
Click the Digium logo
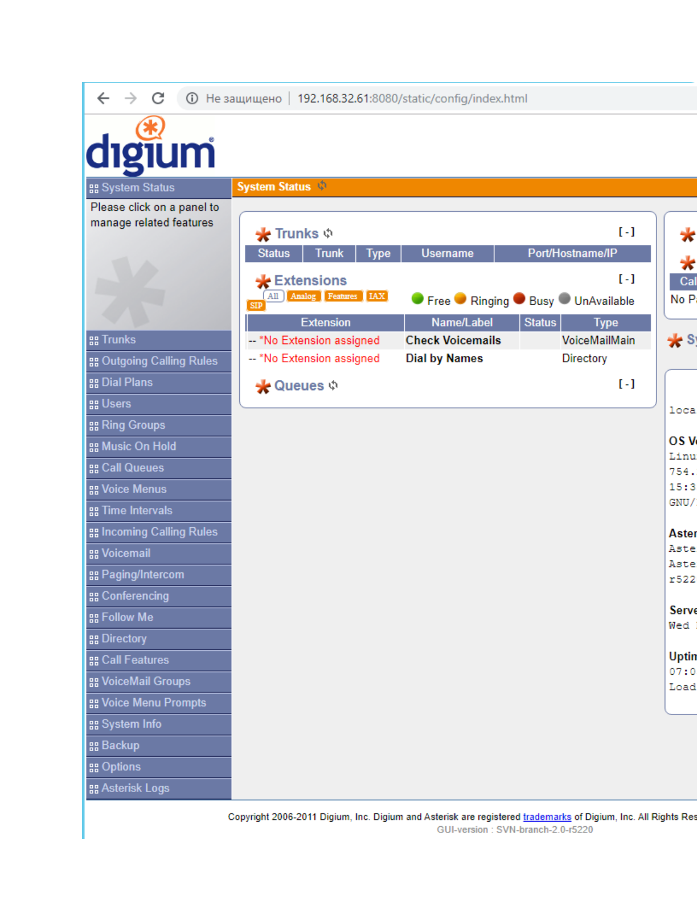click(x=151, y=146)
